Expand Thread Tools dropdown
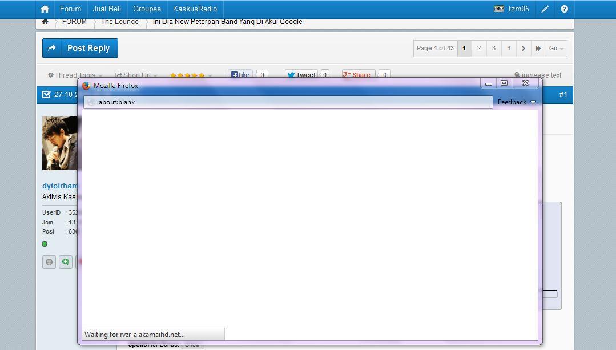 [75, 75]
